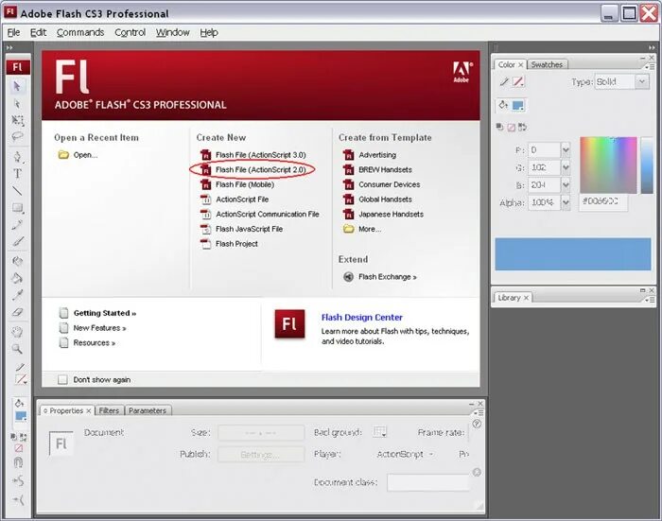
Task: Click paint bucket fill icon in Color panel
Action: (x=503, y=105)
